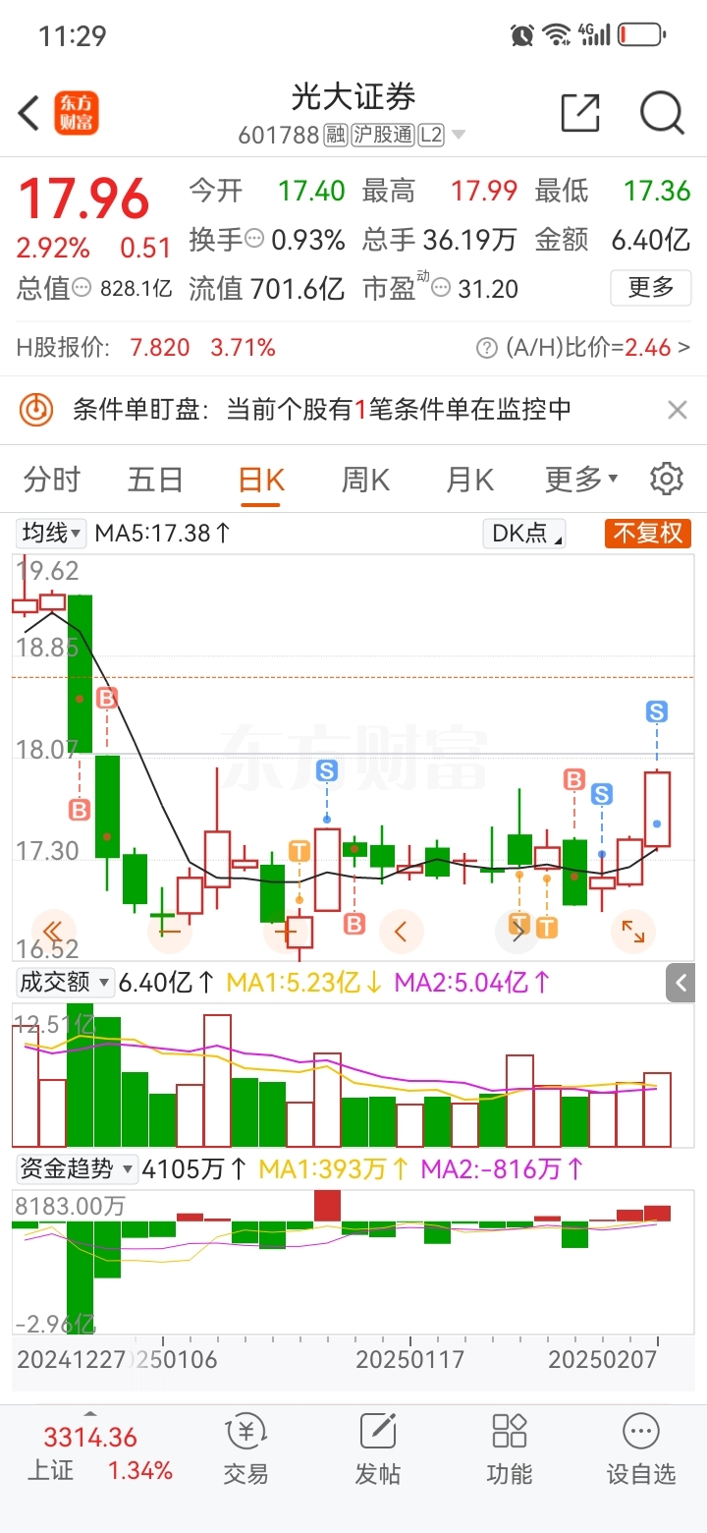Tap the info icon beside 市盈

442,289
